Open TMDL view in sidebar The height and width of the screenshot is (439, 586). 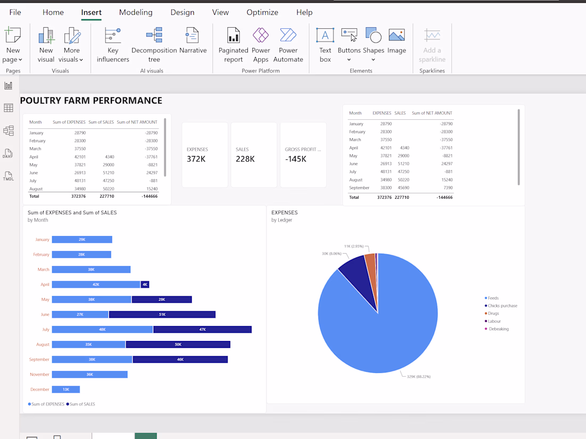pyautogui.click(x=8, y=176)
